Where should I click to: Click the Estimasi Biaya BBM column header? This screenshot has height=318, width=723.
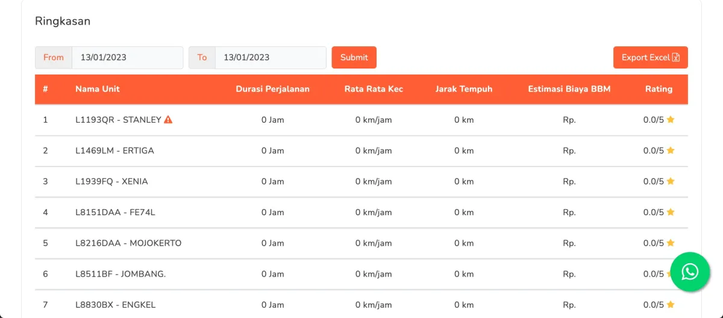point(569,89)
